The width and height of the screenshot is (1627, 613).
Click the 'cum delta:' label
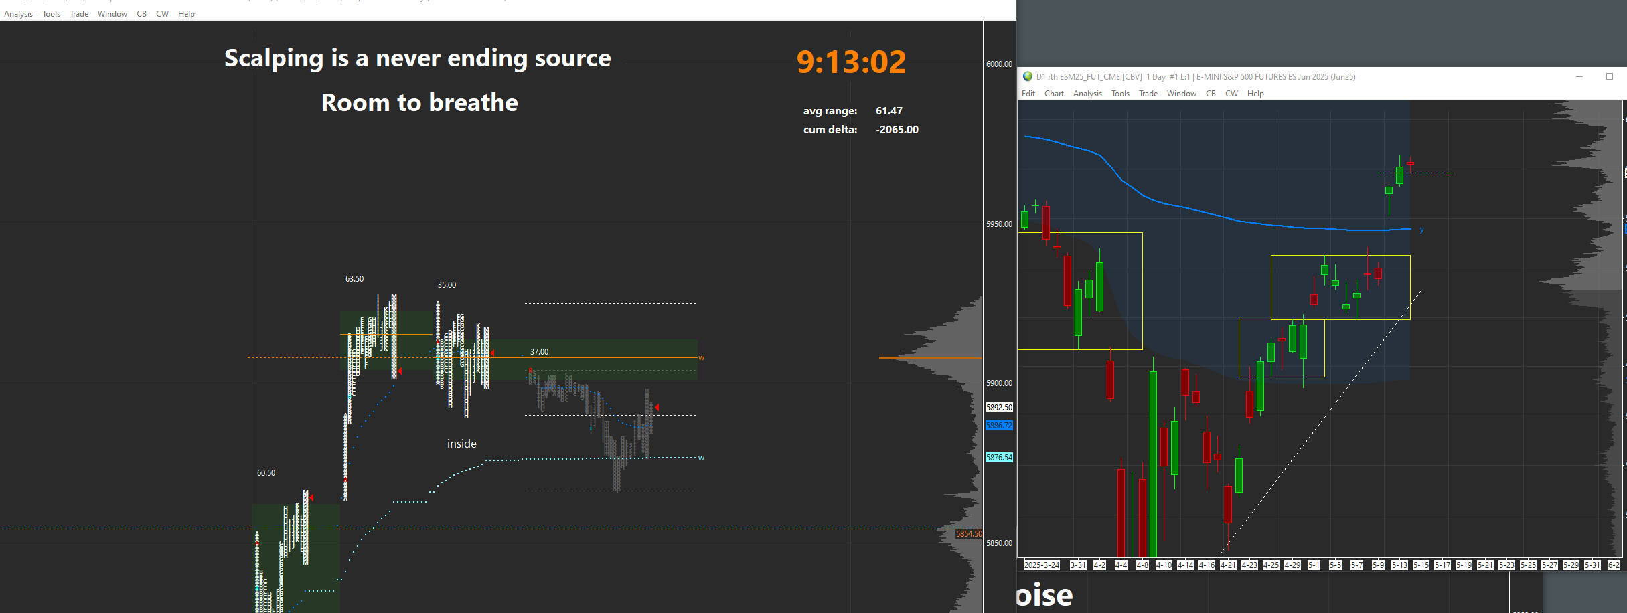pyautogui.click(x=830, y=130)
